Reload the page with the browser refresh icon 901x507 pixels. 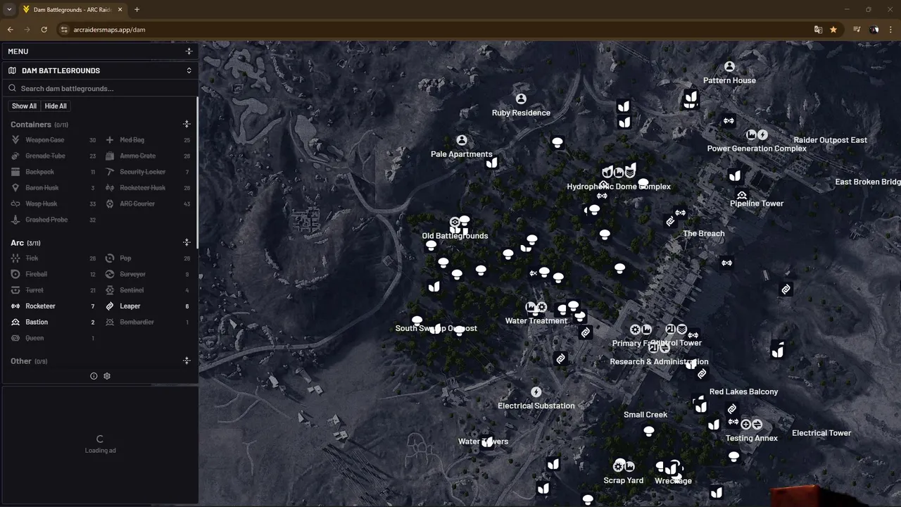coord(44,30)
